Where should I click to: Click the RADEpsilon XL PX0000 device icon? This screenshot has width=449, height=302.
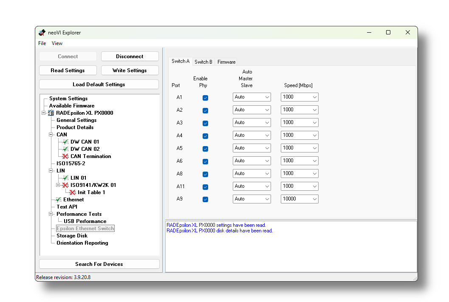51,113
